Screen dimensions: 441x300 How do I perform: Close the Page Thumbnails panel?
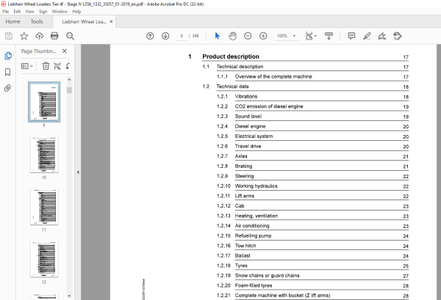(x=65, y=51)
